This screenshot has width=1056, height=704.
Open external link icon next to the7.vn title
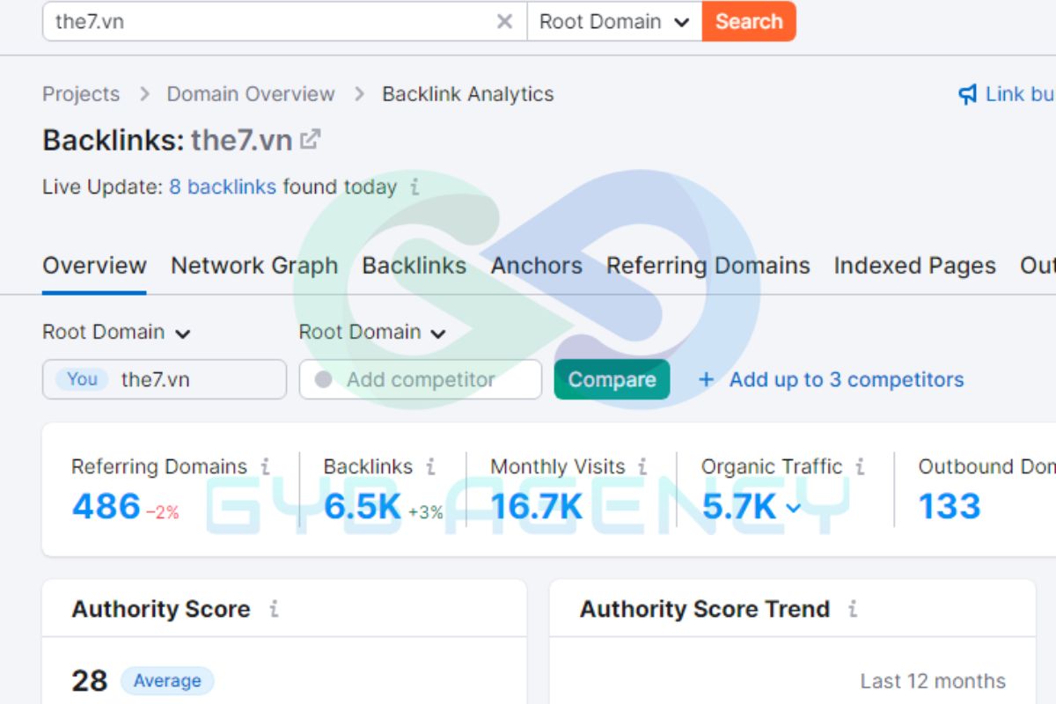tap(310, 139)
